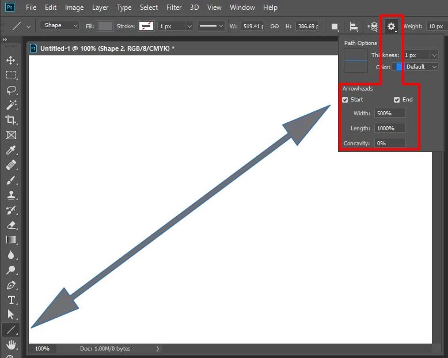Screen dimensions: 448x358
Task: Open the 3D menu
Action: 194,7
